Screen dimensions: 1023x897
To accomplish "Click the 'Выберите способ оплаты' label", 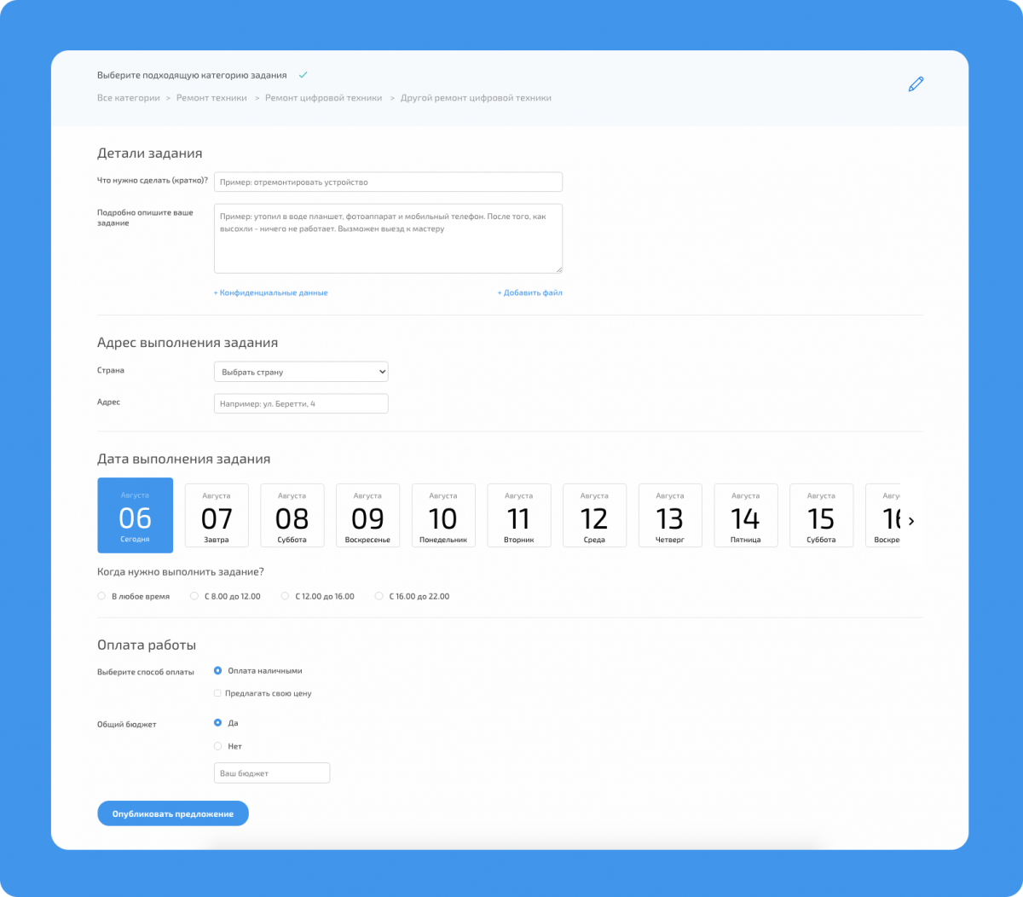I will (146, 672).
